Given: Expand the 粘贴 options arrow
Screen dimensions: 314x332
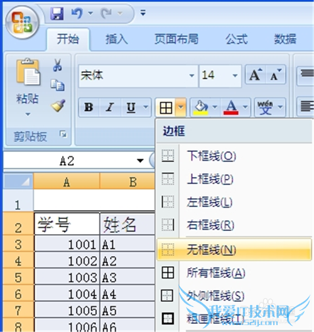Looking at the screenshot, I should pyautogui.click(x=28, y=114).
